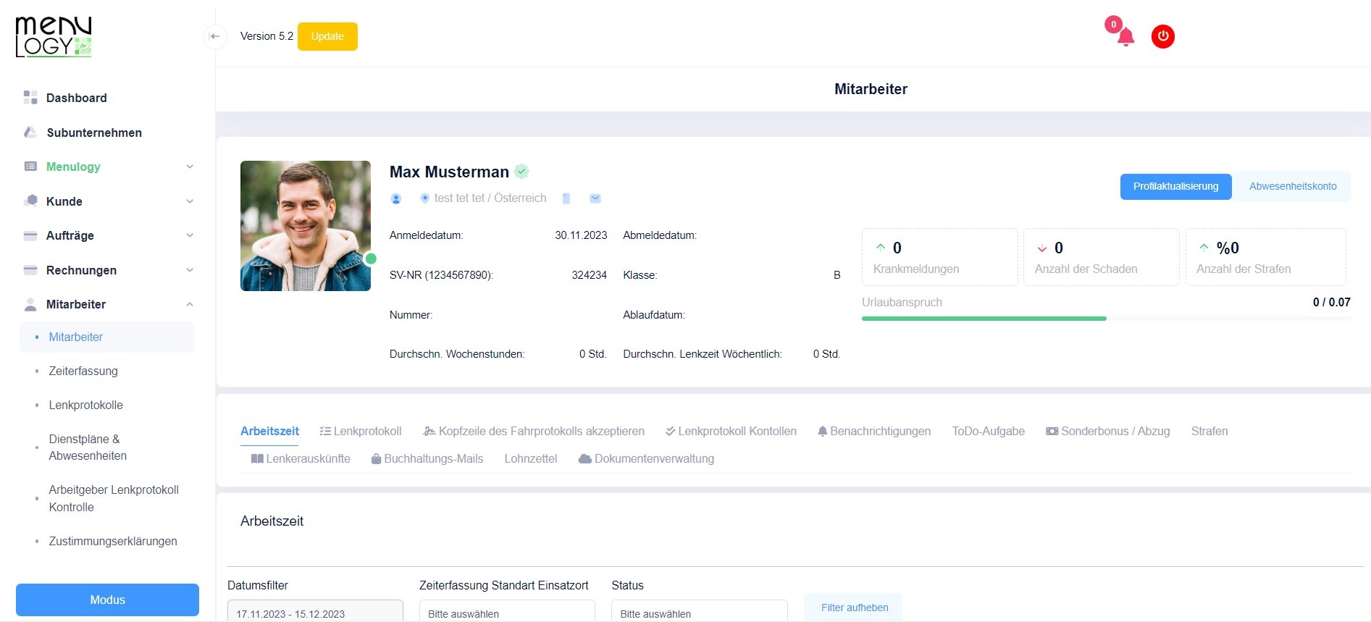Viewport: 1371px width, 622px height.
Task: Open Arbeitgeber Lenkprotokoll Kontrolle item
Action: (x=114, y=498)
